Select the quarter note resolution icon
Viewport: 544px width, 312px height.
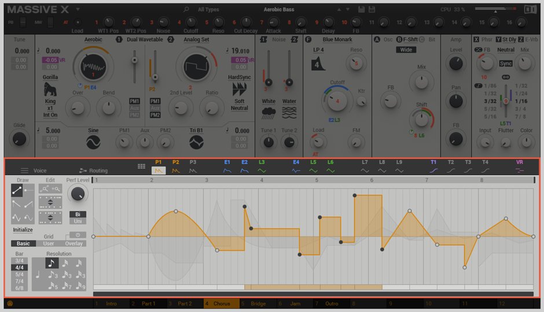point(39,274)
